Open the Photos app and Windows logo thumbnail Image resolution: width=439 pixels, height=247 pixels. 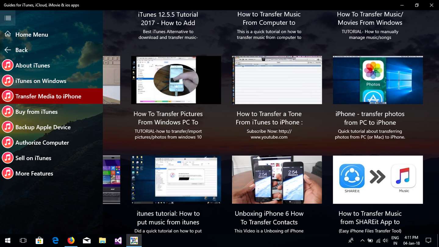(x=378, y=80)
